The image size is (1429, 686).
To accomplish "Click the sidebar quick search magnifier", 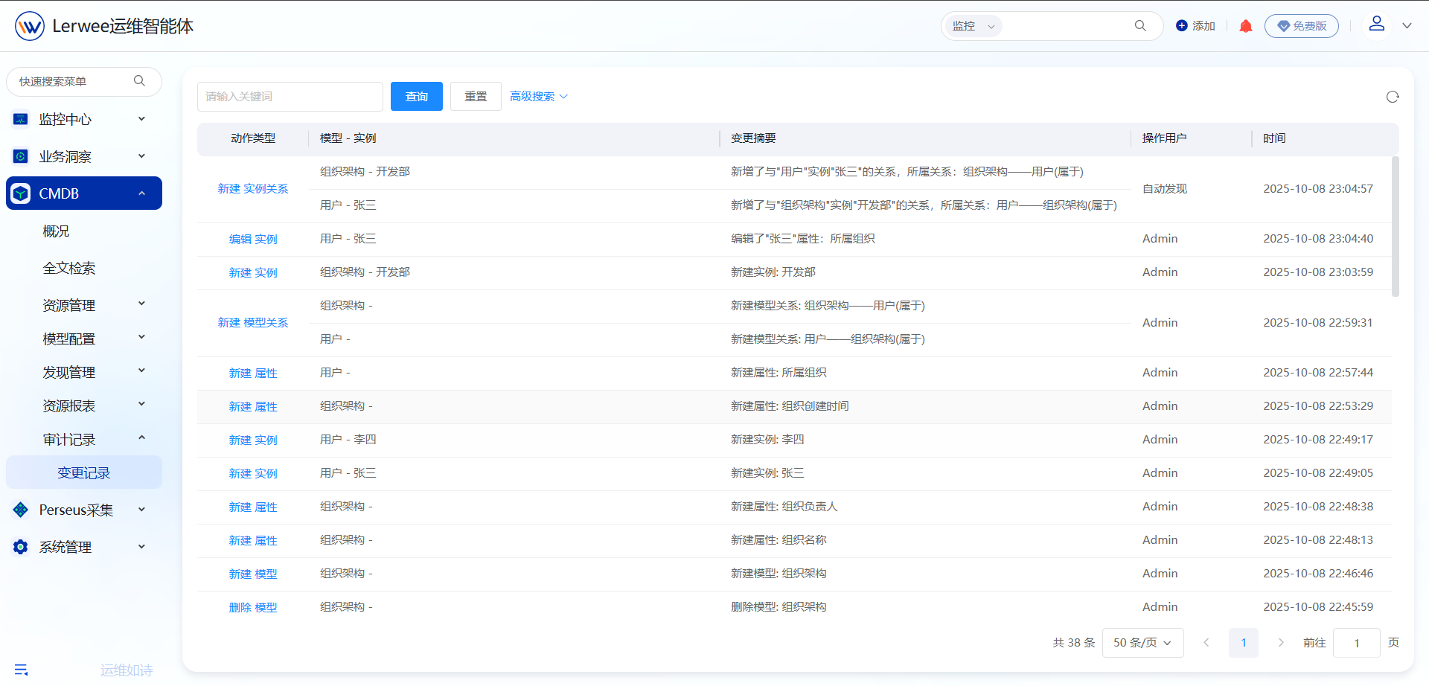I will tap(139, 81).
